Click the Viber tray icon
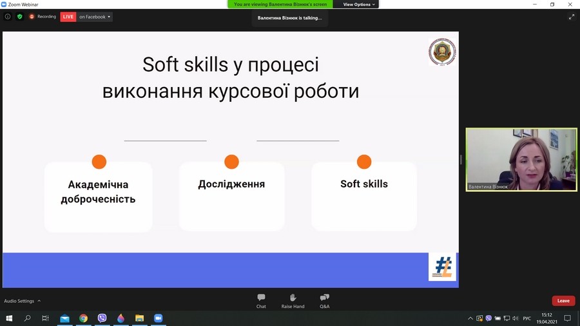Image resolution: width=580 pixels, height=326 pixels. 488,318
